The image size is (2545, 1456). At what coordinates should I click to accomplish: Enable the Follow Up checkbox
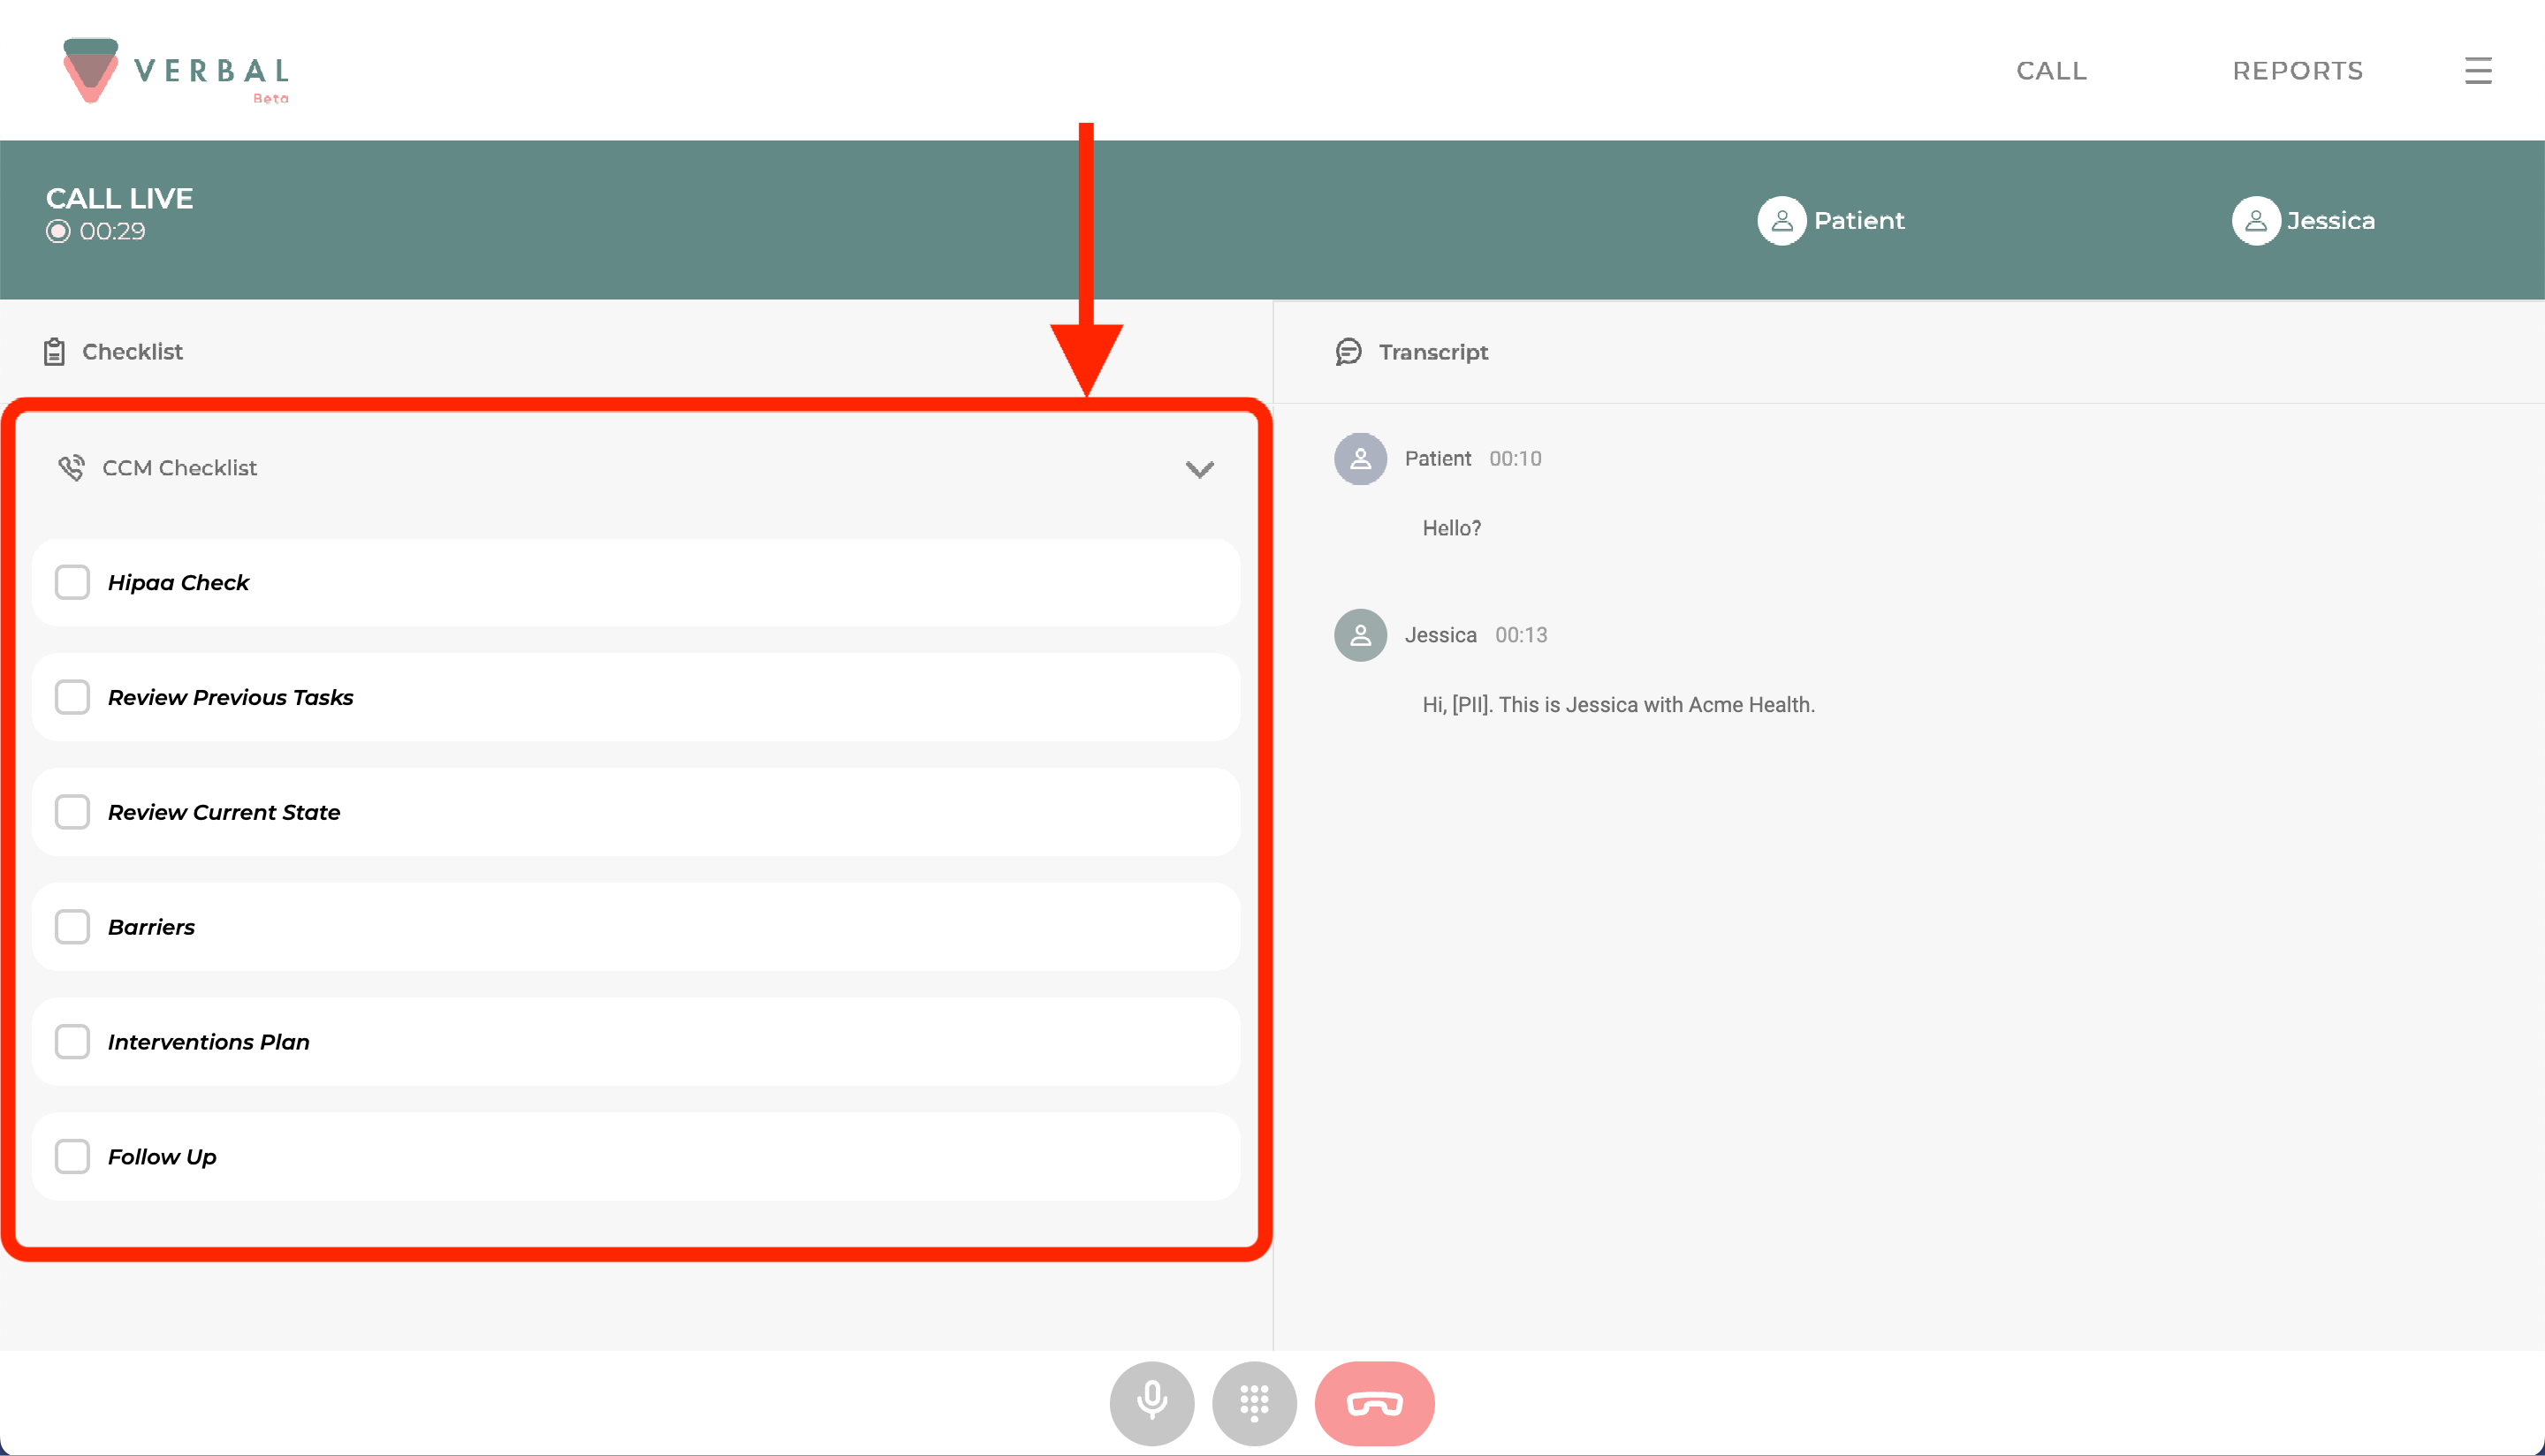pyautogui.click(x=72, y=1156)
